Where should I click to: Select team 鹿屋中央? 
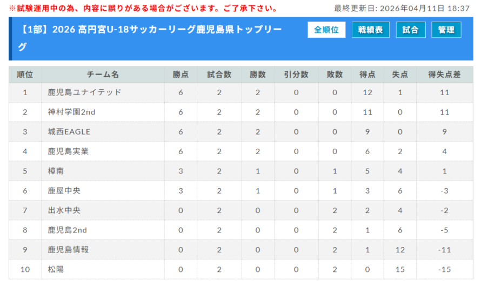(x=64, y=190)
